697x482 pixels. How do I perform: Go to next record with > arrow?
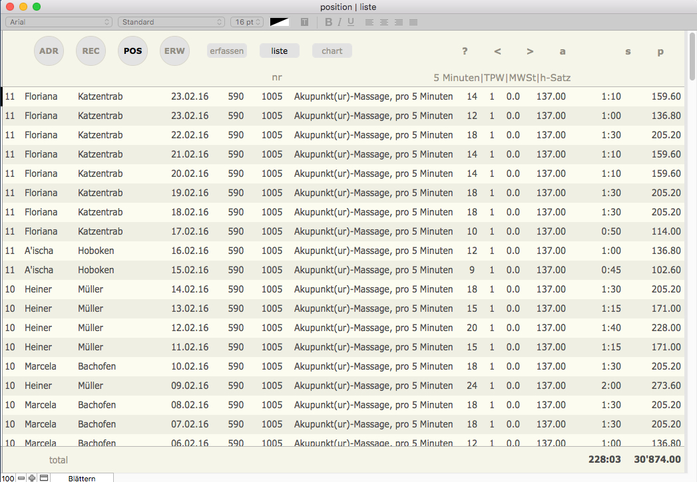[530, 51]
